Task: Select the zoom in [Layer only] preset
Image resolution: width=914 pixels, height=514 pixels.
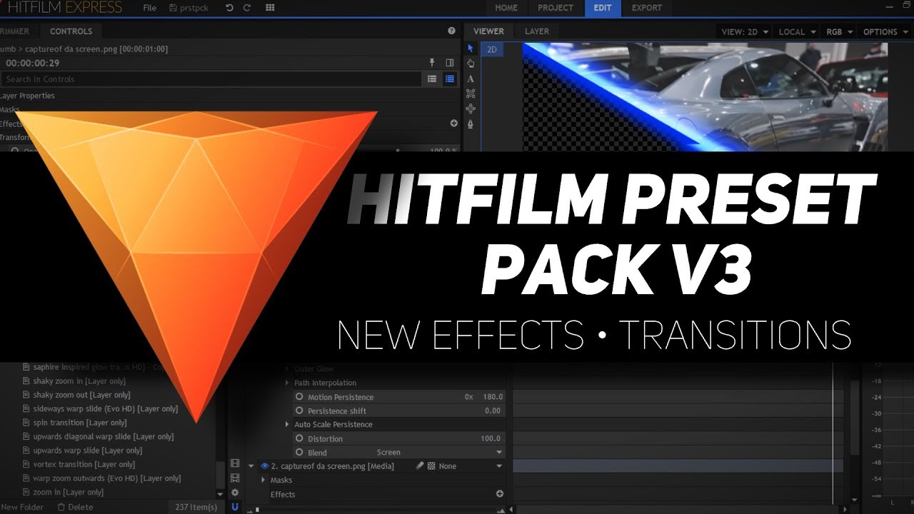Action: [x=68, y=492]
